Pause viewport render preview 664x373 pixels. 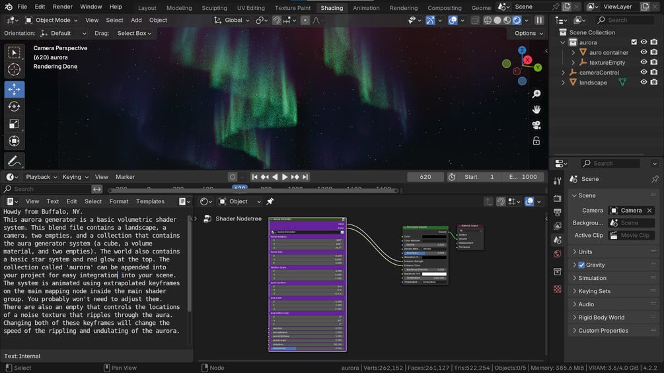coord(539,20)
